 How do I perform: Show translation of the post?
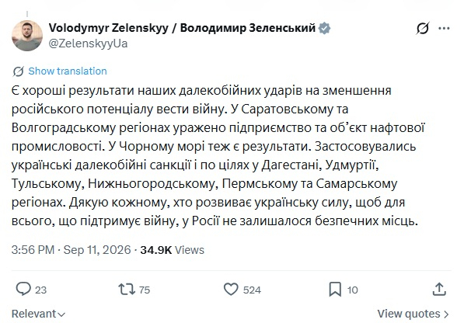[68, 71]
